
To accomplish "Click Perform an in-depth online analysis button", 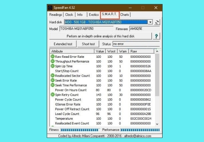I will [x=101, y=36].
